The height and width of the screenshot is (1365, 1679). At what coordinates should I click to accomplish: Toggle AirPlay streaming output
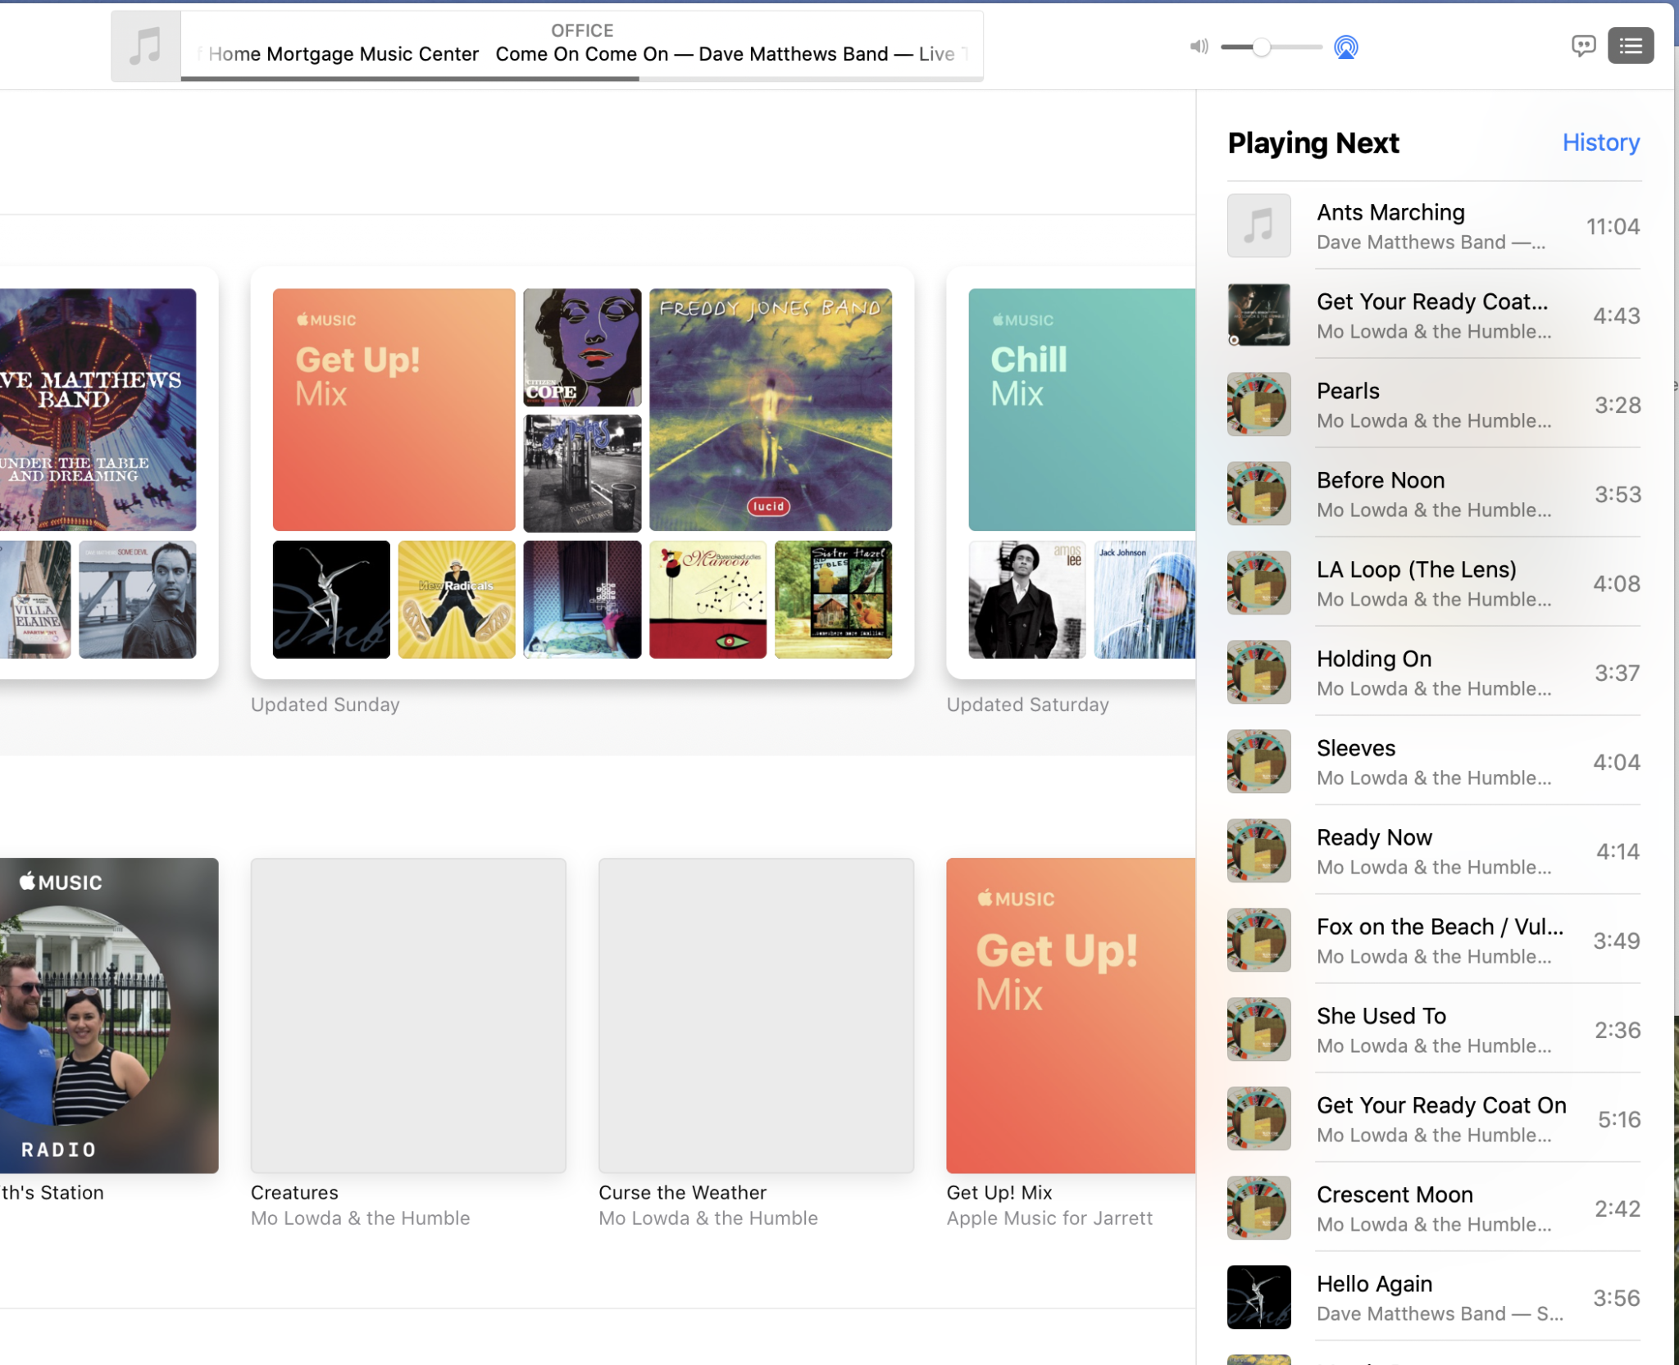tap(1345, 47)
